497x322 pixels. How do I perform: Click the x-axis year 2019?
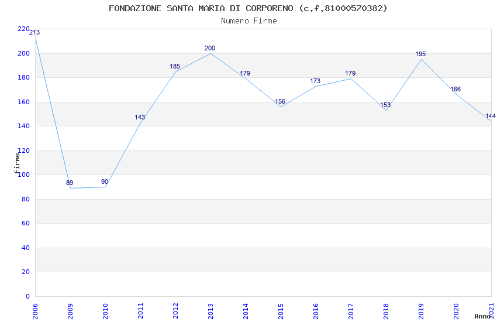[x=421, y=311]
